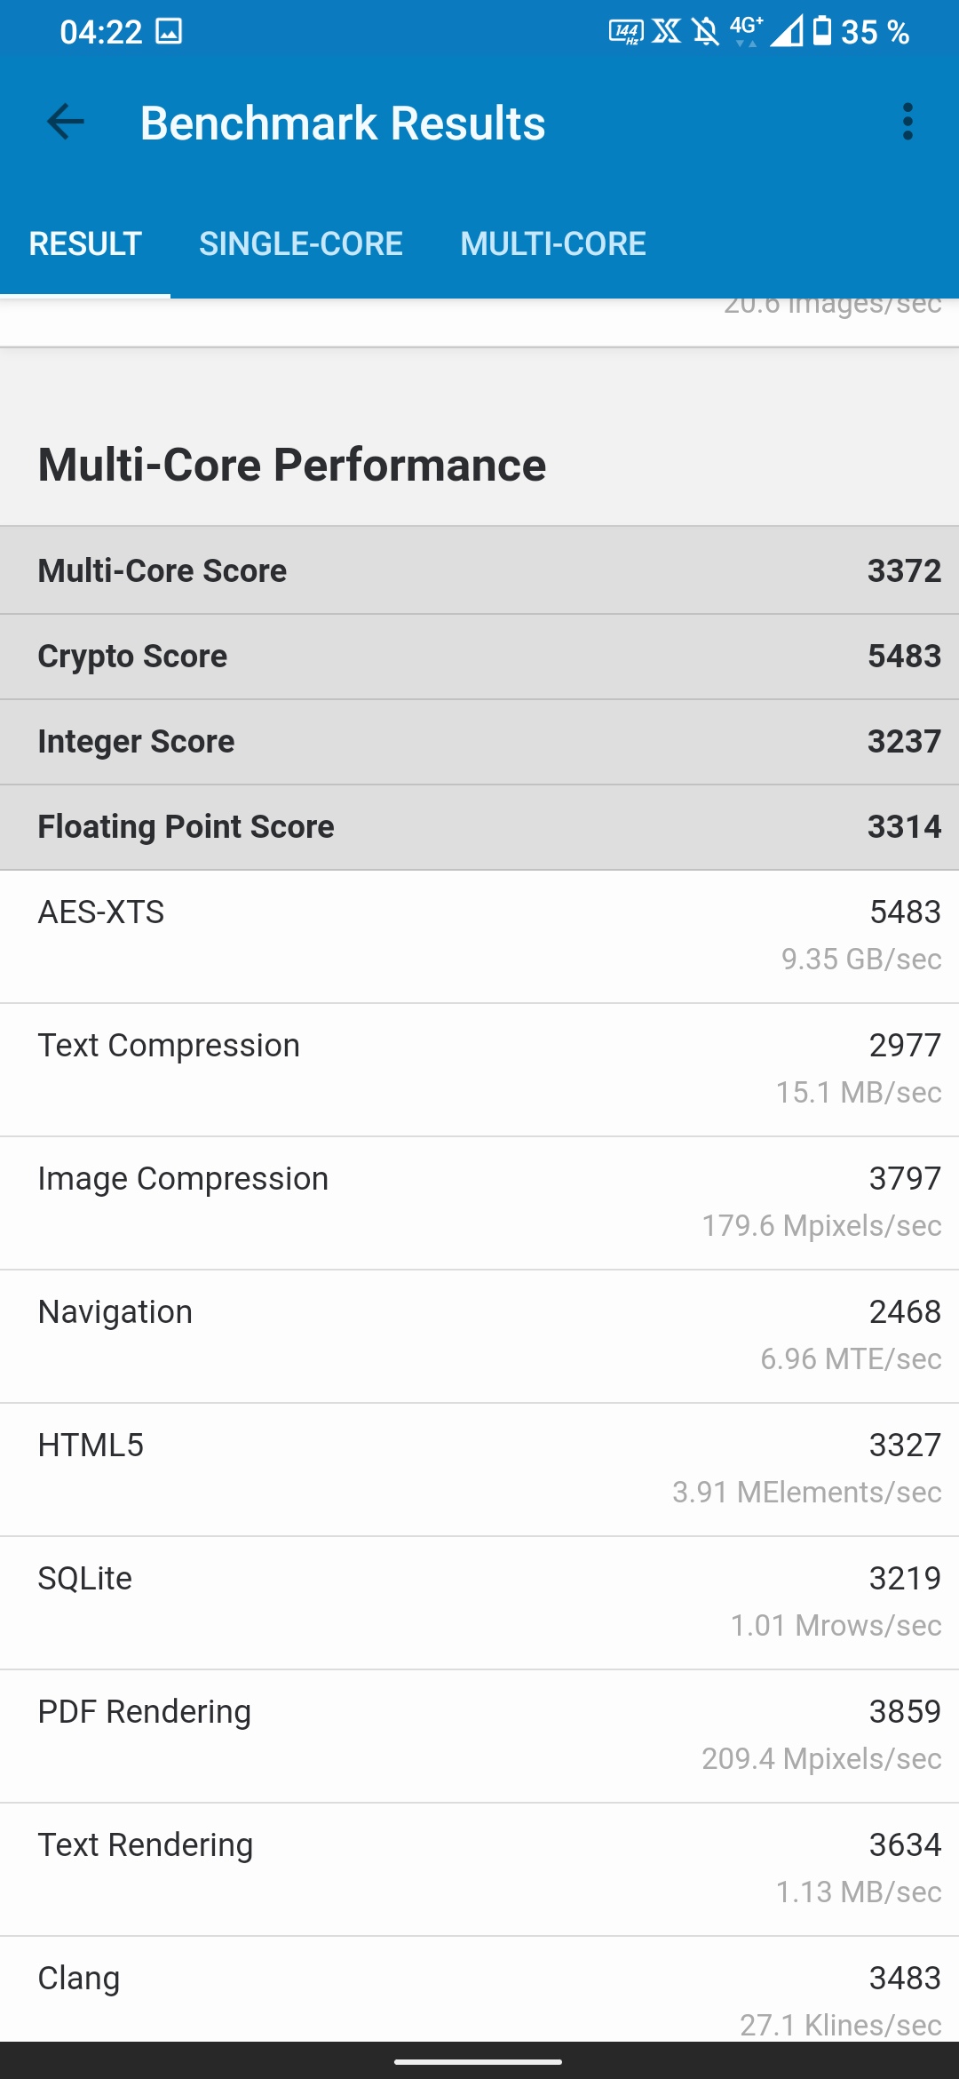Screen dimensions: 959x2079
Task: Tap the Multi-Core Score row
Action: point(479,570)
